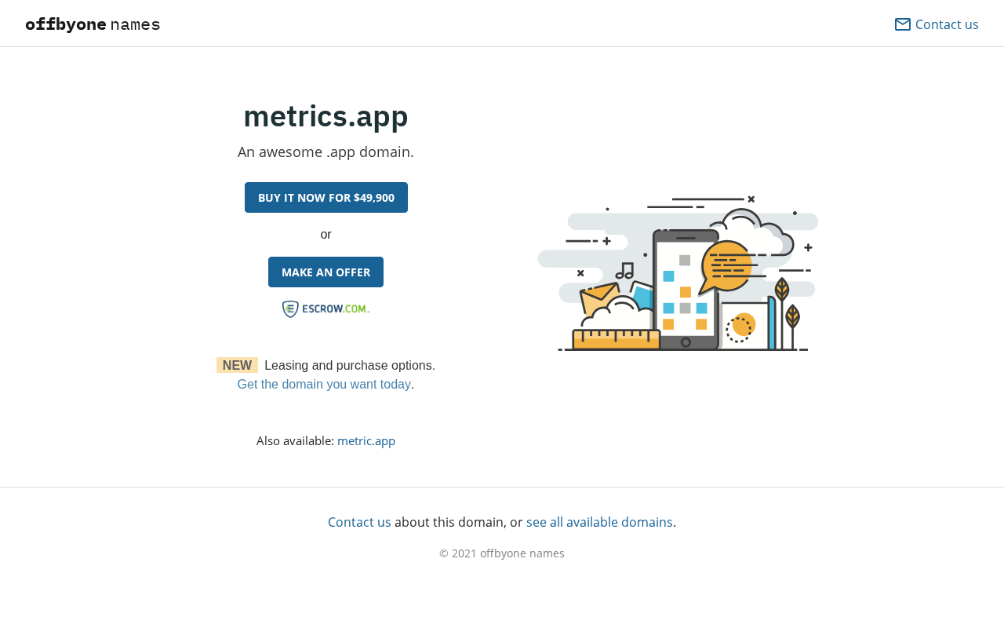Image resolution: width=1004 pixels, height=628 pixels.
Task: Click the smartphone in the illustration
Action: (686, 290)
